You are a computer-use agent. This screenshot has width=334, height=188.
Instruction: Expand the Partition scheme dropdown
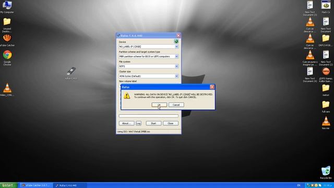coord(176,56)
